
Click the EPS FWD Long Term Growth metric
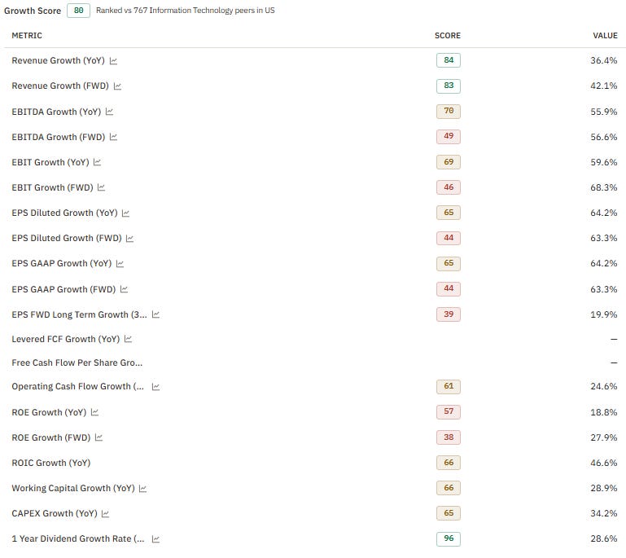80,314
